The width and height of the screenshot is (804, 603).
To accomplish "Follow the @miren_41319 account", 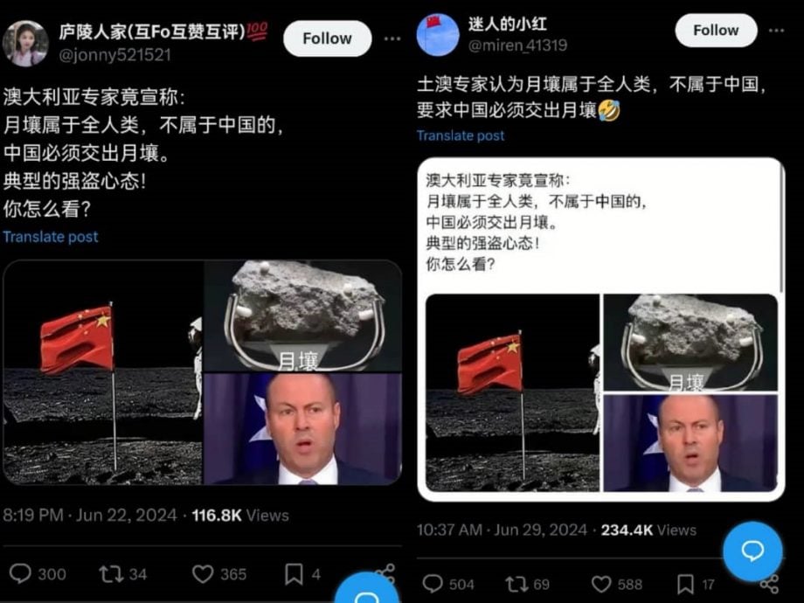I will tap(716, 31).
